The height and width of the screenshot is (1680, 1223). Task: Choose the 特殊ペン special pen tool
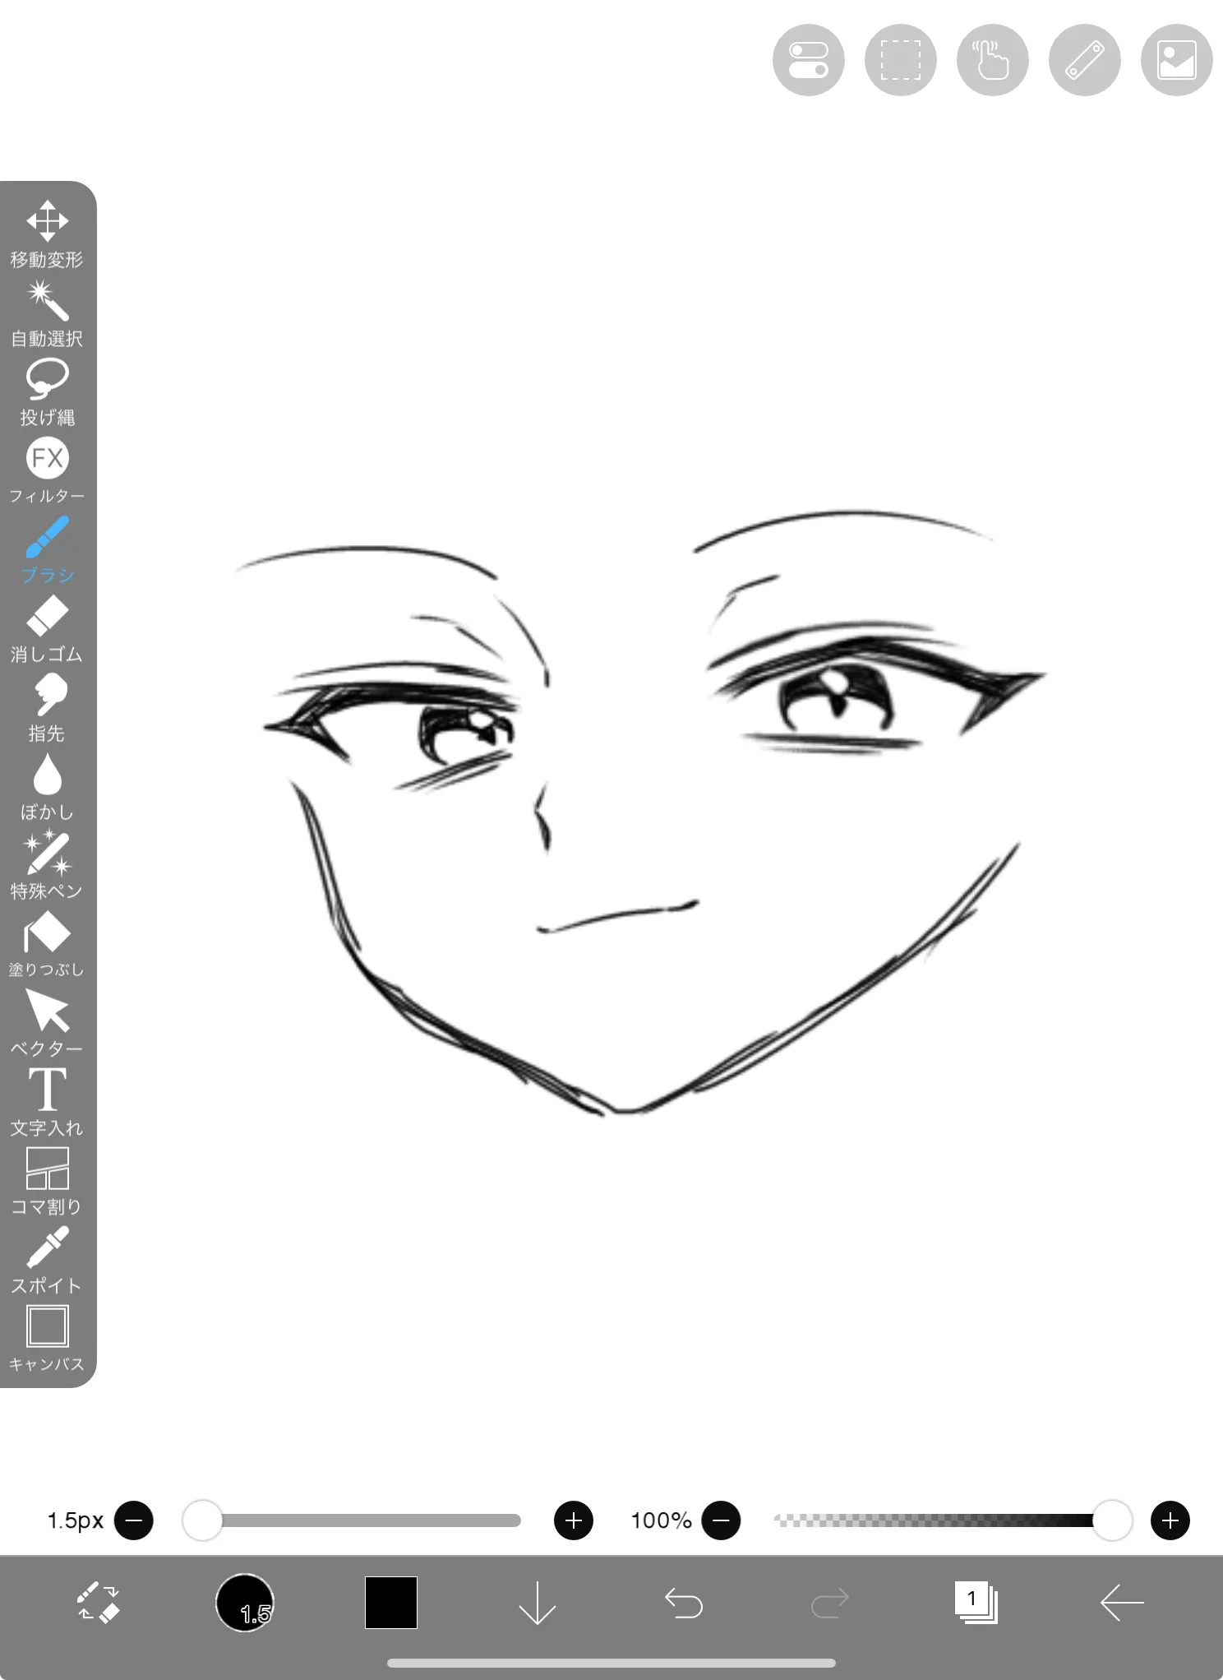point(47,866)
